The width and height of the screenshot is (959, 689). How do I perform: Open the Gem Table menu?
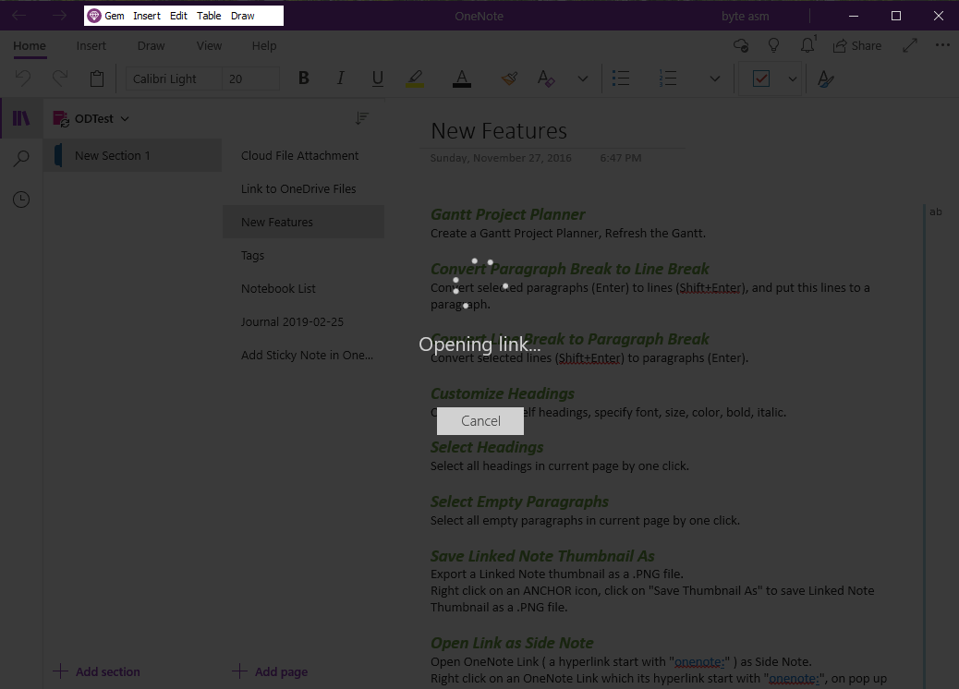tap(209, 16)
